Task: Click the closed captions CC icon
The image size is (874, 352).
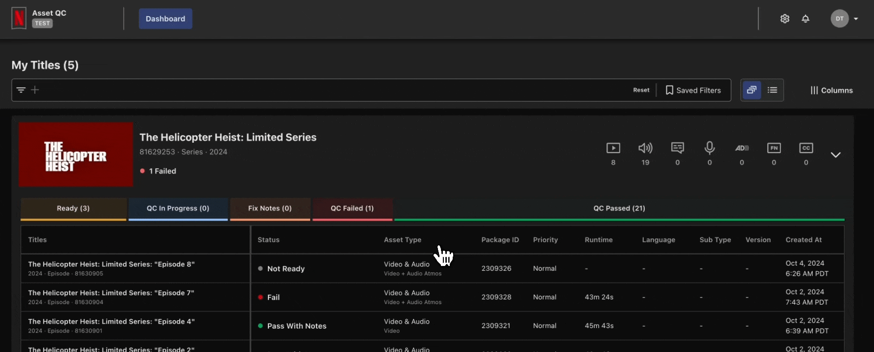Action: tap(806, 148)
